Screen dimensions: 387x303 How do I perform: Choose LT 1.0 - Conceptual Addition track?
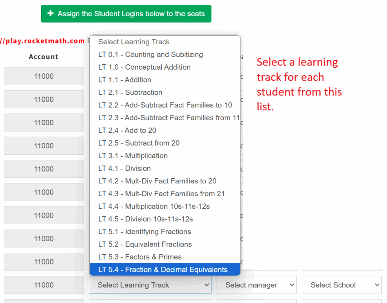coord(144,67)
